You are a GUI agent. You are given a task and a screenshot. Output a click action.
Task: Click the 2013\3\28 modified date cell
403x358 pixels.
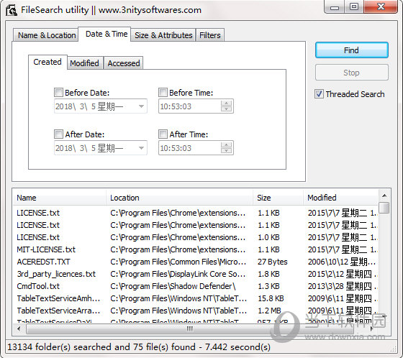(x=342, y=286)
